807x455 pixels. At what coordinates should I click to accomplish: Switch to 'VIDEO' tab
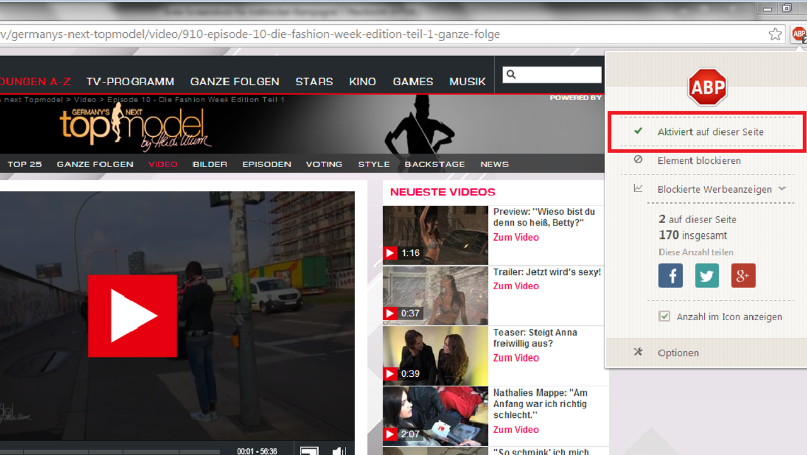pos(163,164)
